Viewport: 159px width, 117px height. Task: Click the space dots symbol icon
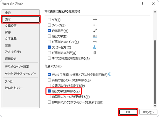click(95, 25)
